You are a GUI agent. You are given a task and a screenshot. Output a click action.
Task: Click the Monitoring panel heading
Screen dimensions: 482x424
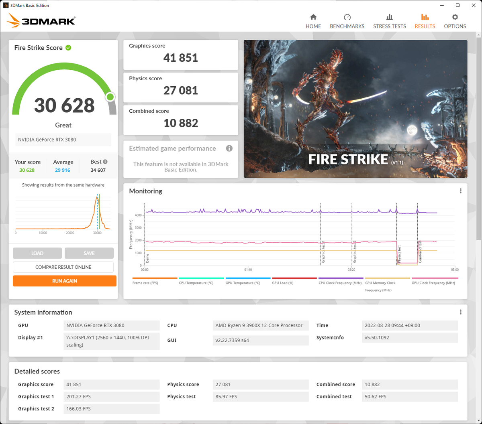pos(145,191)
